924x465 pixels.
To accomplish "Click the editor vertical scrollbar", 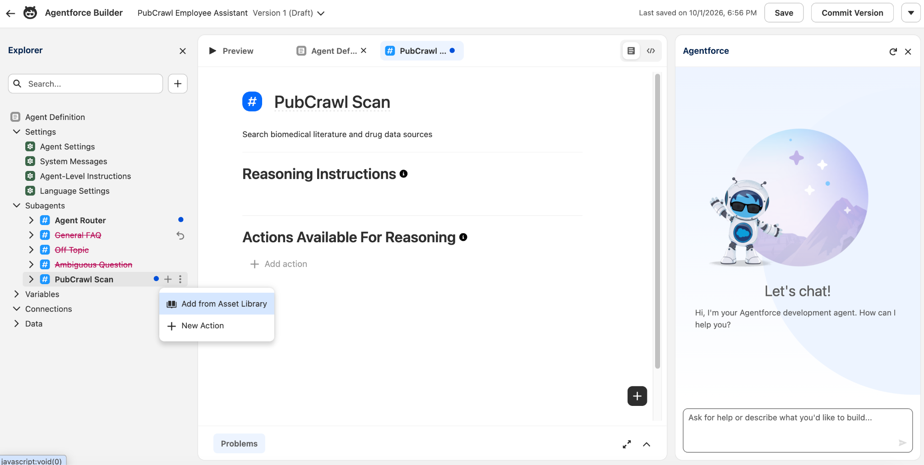I will [x=657, y=221].
